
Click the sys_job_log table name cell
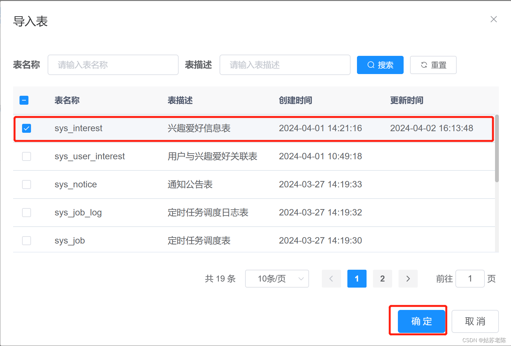click(78, 213)
